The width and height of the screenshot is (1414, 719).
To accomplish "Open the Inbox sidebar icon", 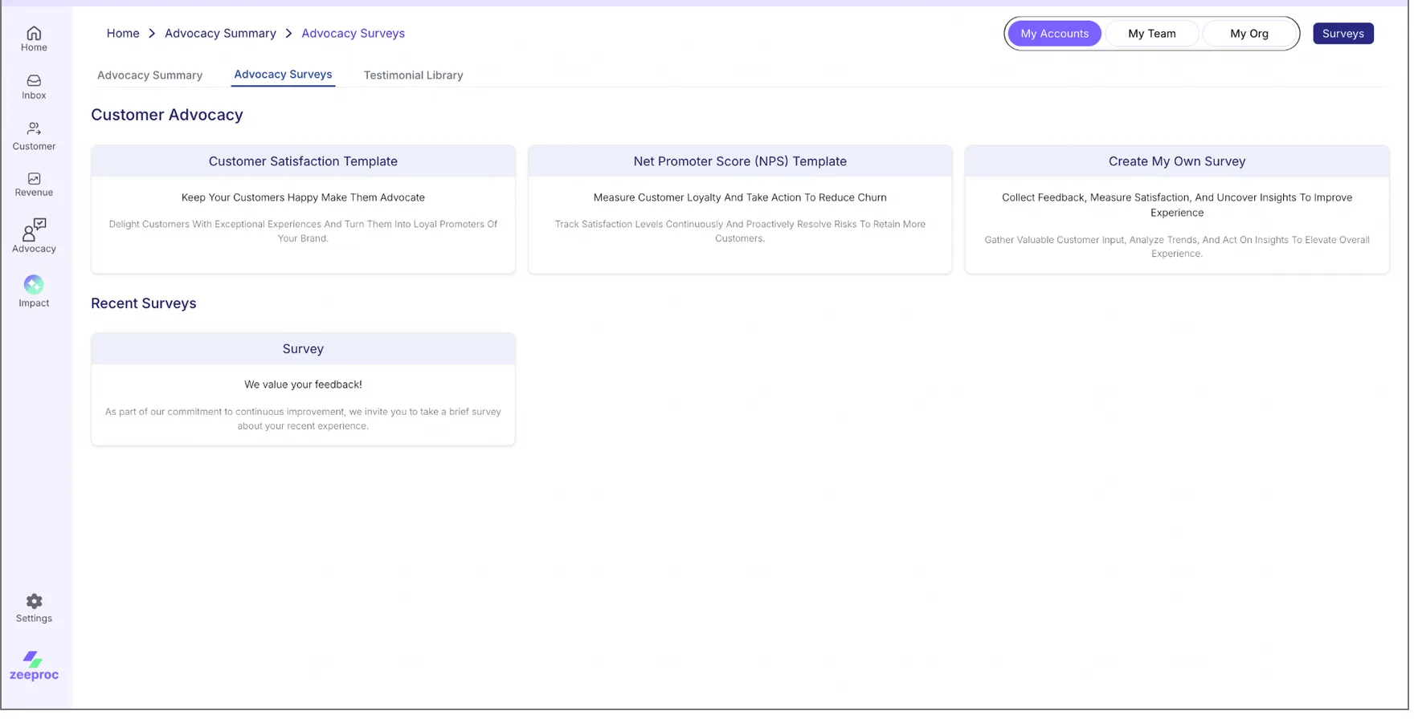I will [34, 87].
